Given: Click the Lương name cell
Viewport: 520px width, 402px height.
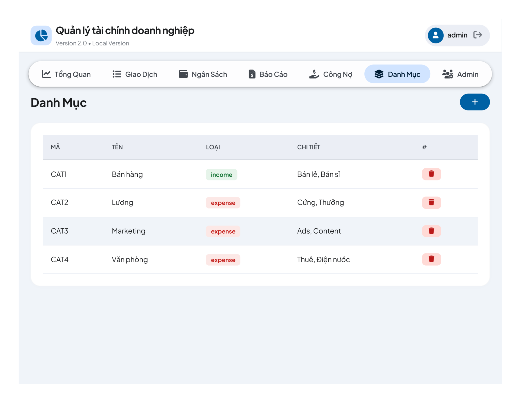Looking at the screenshot, I should click(x=122, y=203).
